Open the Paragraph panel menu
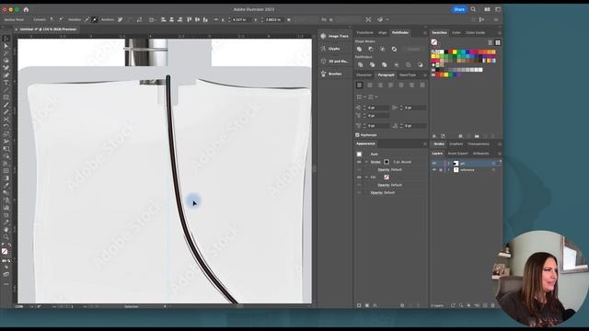 point(425,75)
